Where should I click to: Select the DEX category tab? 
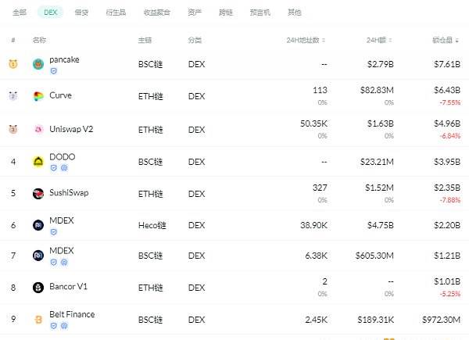tap(50, 13)
